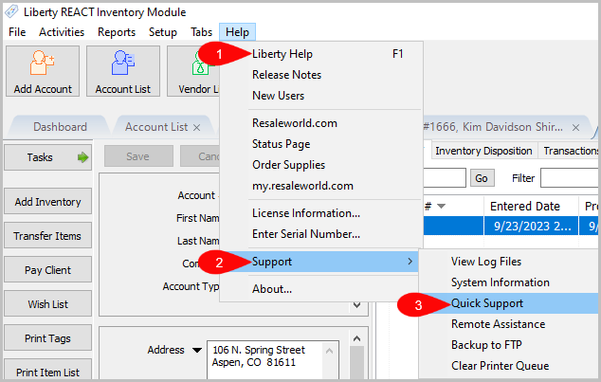Sort by Entered Date column header
The width and height of the screenshot is (601, 382).
tap(531, 207)
